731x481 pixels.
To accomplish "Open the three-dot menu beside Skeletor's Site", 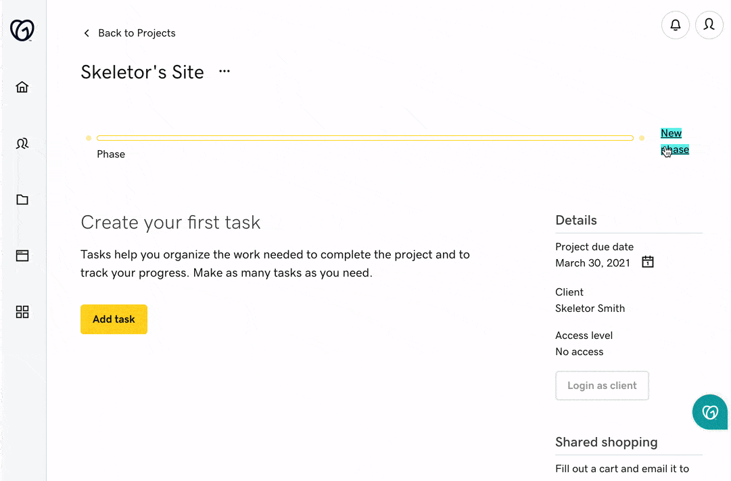I will [225, 72].
